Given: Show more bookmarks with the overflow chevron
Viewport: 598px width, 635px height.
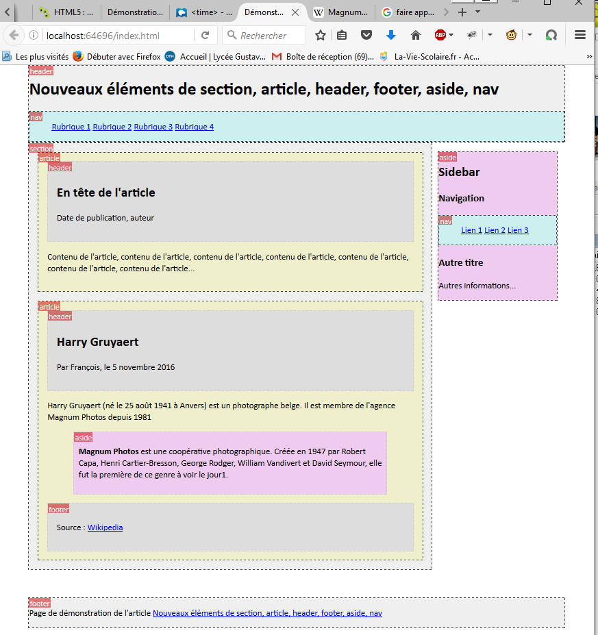Looking at the screenshot, I should coord(589,57).
